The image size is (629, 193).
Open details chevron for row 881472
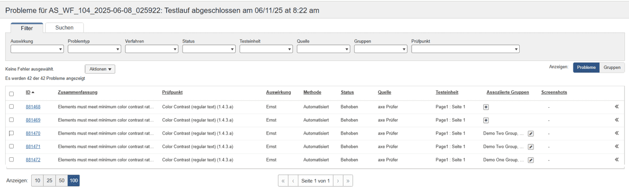click(x=616, y=159)
